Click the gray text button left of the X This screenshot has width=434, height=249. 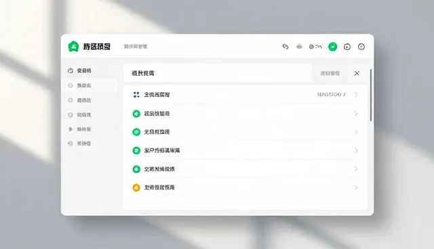click(x=330, y=73)
